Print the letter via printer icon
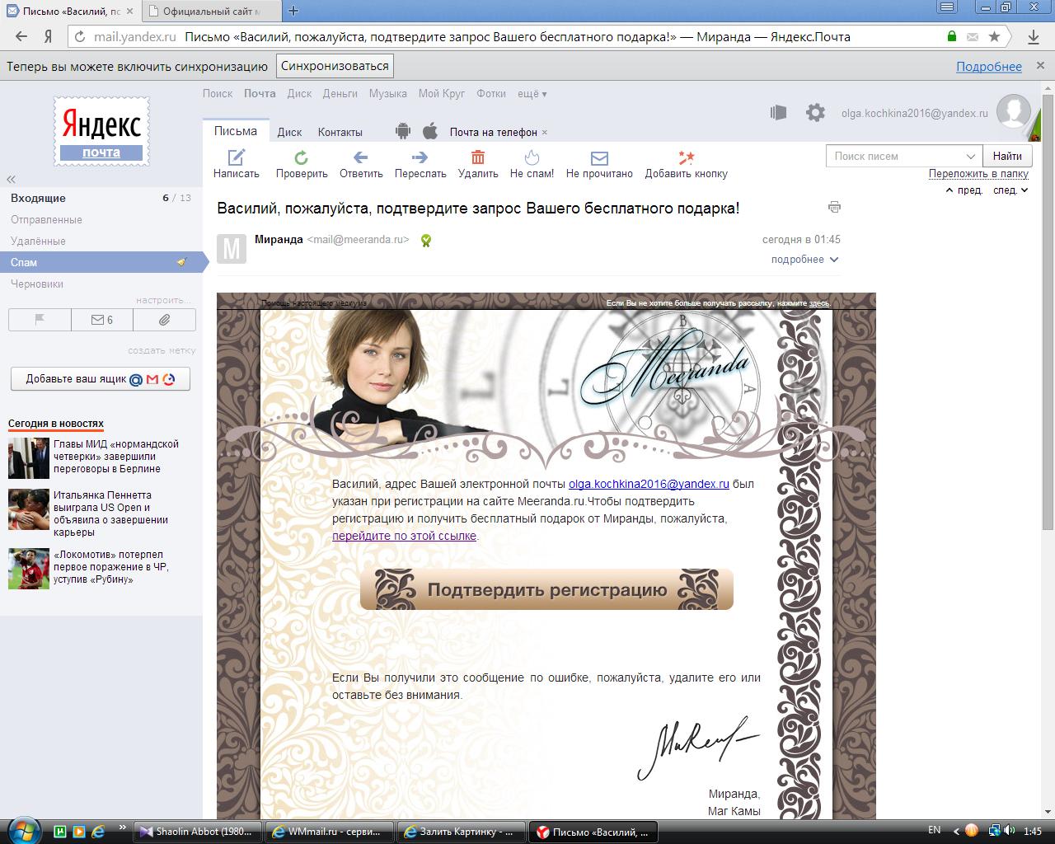 coord(834,207)
